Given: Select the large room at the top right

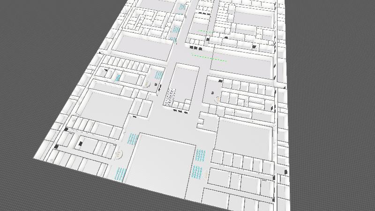Looking at the screenshot, I should tap(253, 19).
